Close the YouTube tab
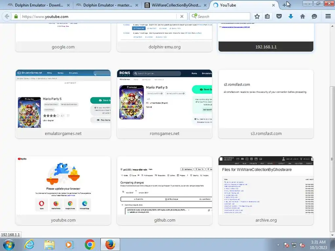Image resolution: width=335 pixels, height=251 pixels. [x=273, y=5]
